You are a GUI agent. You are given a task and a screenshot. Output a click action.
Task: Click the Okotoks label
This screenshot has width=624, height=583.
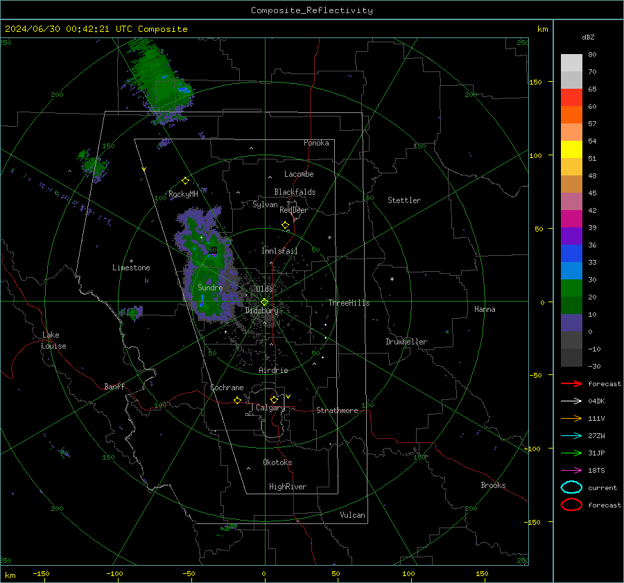[x=277, y=462]
